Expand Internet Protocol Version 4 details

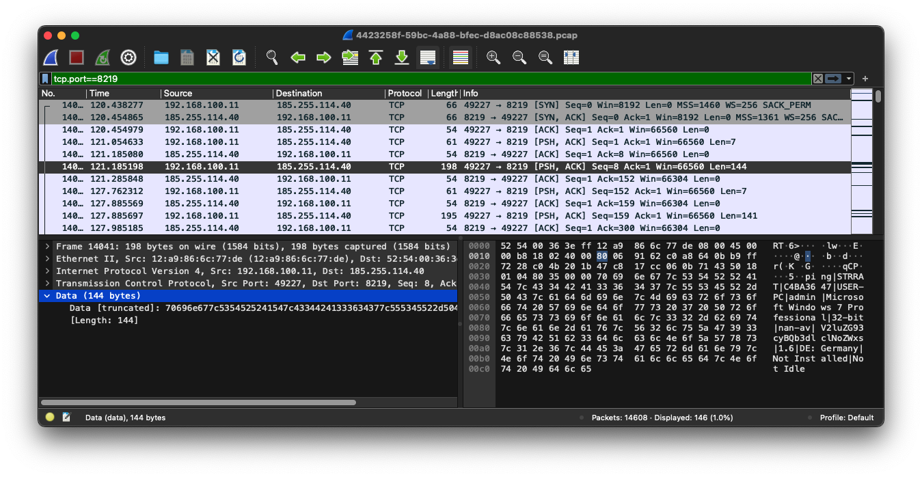click(x=47, y=271)
